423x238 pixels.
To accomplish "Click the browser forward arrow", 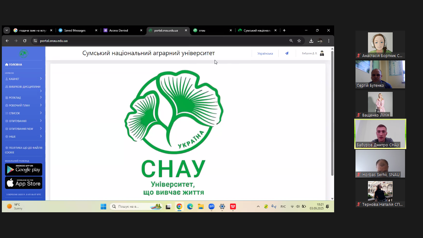I will tap(16, 41).
